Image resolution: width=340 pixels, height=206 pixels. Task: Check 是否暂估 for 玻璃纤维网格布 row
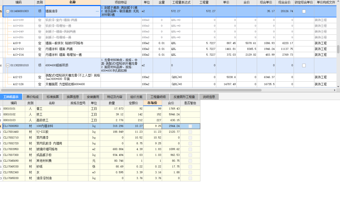click(x=190, y=149)
